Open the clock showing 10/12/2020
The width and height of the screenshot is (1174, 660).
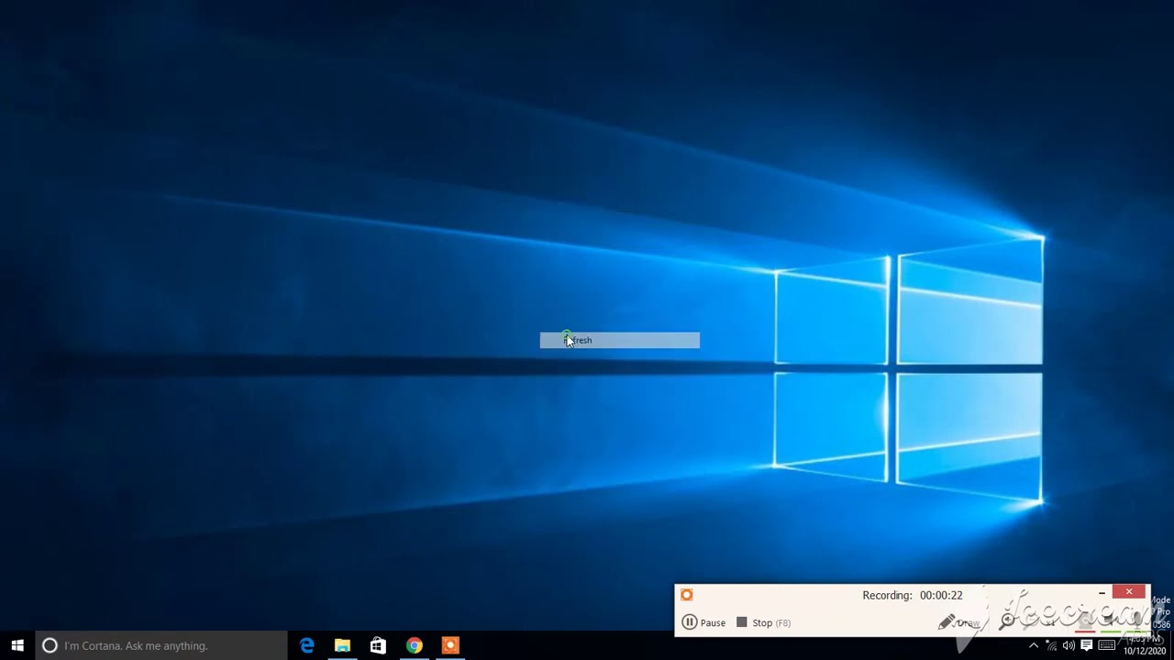click(1145, 645)
